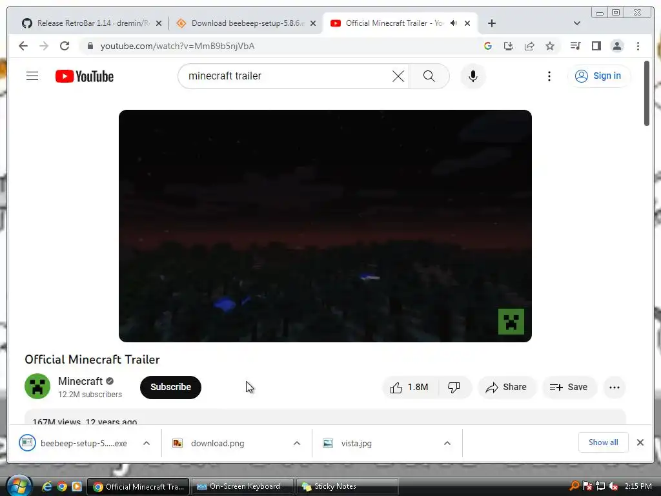Click the video player area

pyautogui.click(x=325, y=225)
